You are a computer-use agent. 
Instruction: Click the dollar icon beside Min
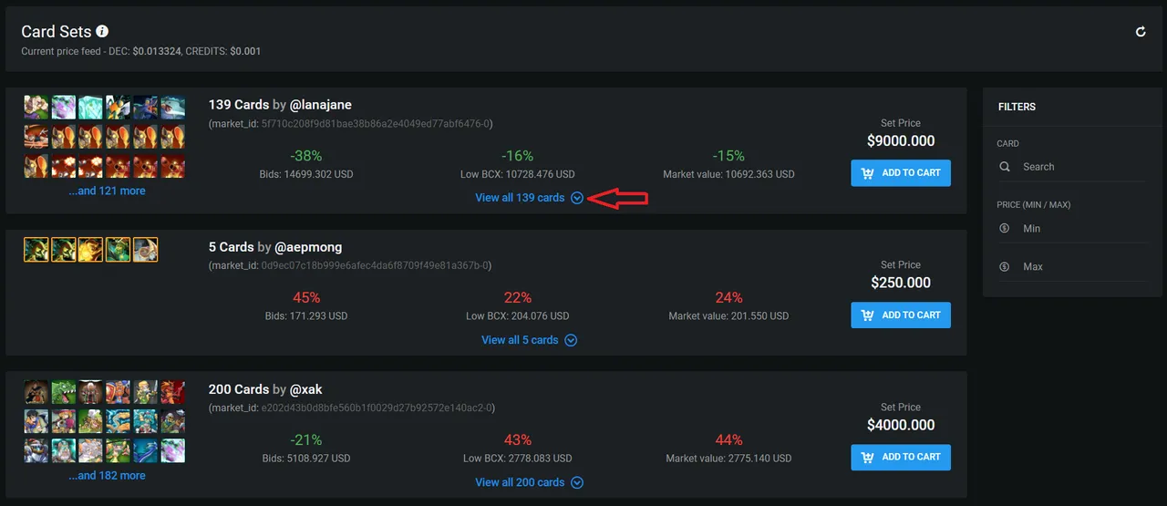click(1005, 229)
